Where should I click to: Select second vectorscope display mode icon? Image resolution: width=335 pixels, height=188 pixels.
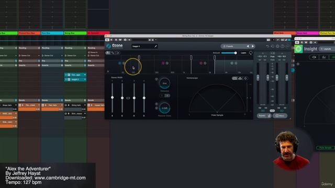240,78
